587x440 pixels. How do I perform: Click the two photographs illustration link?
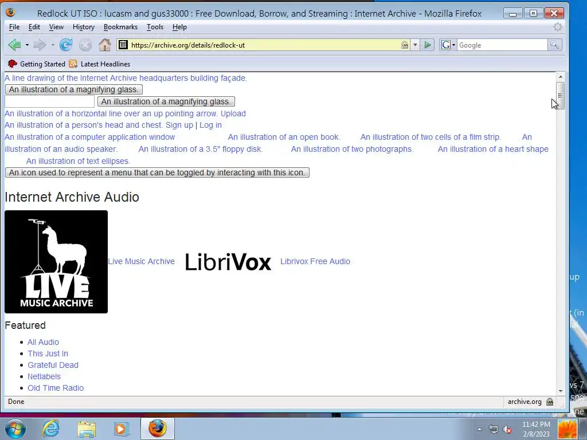point(353,149)
